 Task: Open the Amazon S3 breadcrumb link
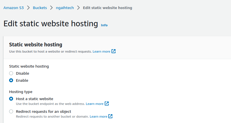tap(14, 8)
